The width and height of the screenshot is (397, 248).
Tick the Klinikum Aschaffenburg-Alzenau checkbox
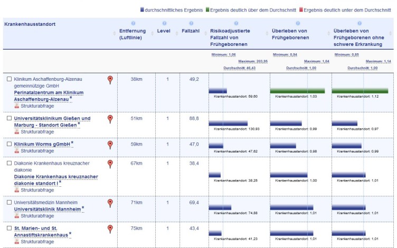point(9,79)
